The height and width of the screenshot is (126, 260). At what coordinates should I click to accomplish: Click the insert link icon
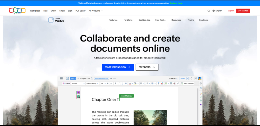point(178,83)
